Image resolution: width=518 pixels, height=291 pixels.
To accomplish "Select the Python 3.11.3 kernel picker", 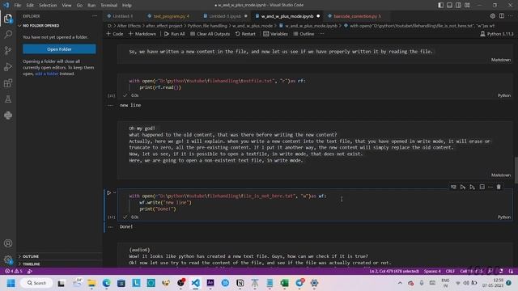I will tap(497, 34).
